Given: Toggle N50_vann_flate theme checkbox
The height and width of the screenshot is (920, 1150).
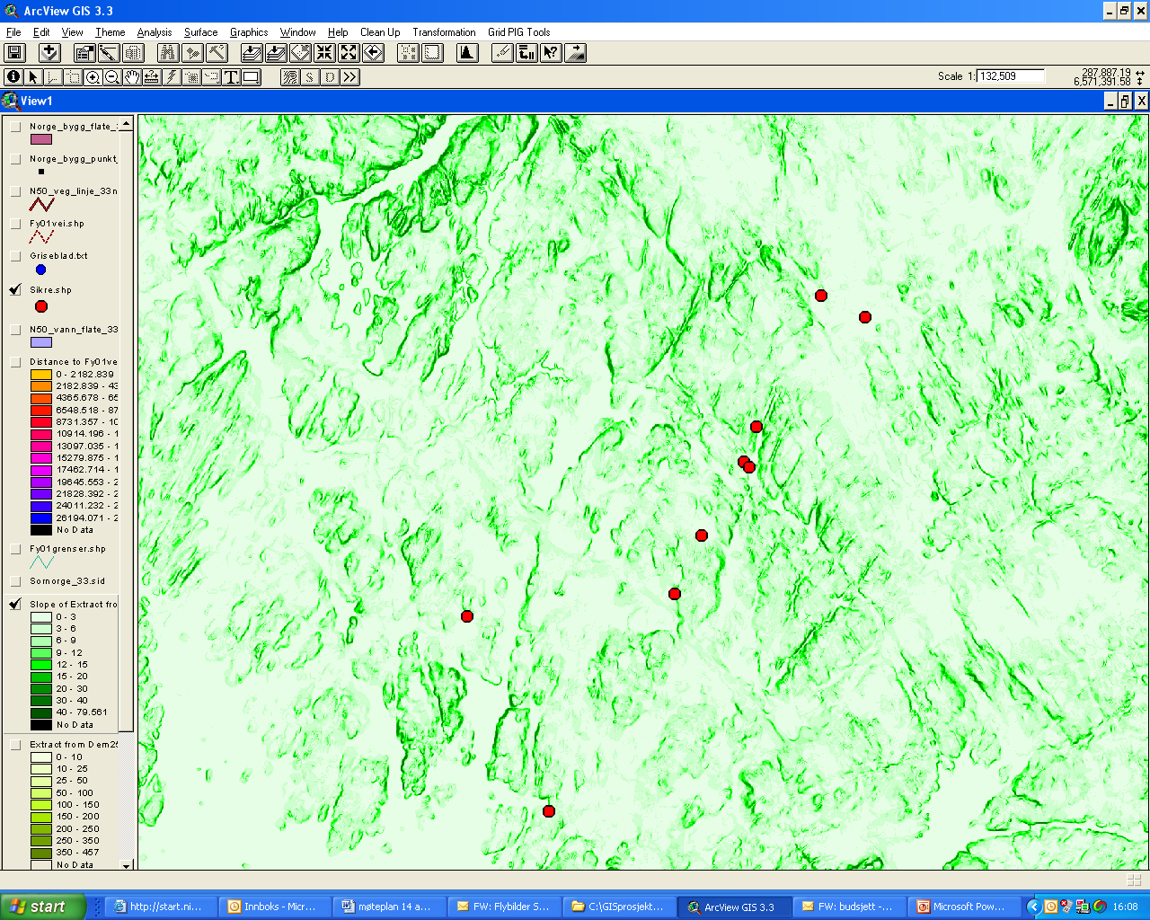Looking at the screenshot, I should tap(15, 330).
